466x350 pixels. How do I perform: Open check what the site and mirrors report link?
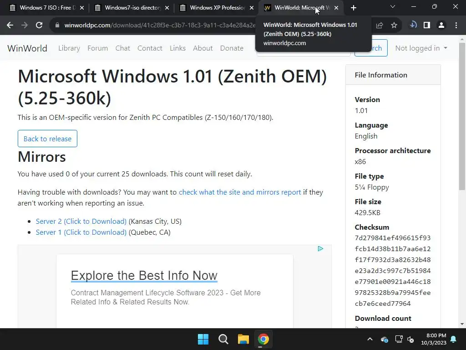[240, 192]
